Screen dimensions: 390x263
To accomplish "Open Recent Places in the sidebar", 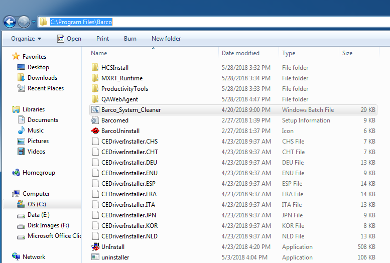I will [x=46, y=88].
